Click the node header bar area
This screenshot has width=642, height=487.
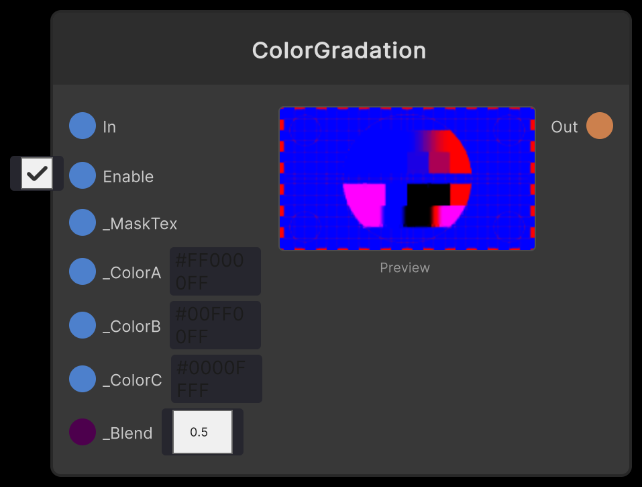point(339,46)
